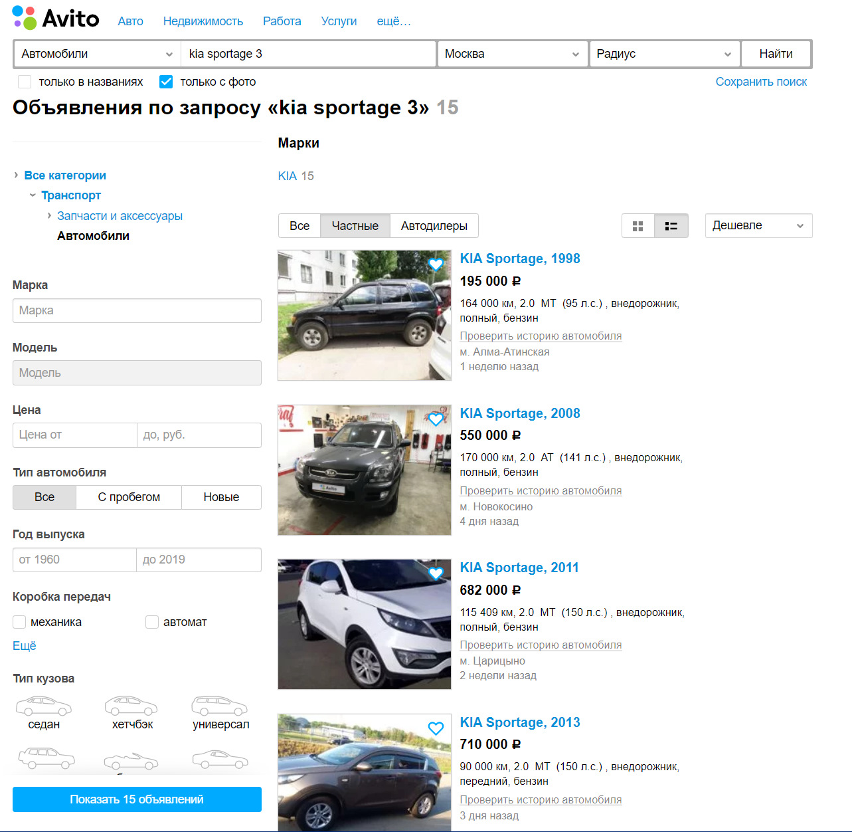Select the седан body type icon

[44, 706]
